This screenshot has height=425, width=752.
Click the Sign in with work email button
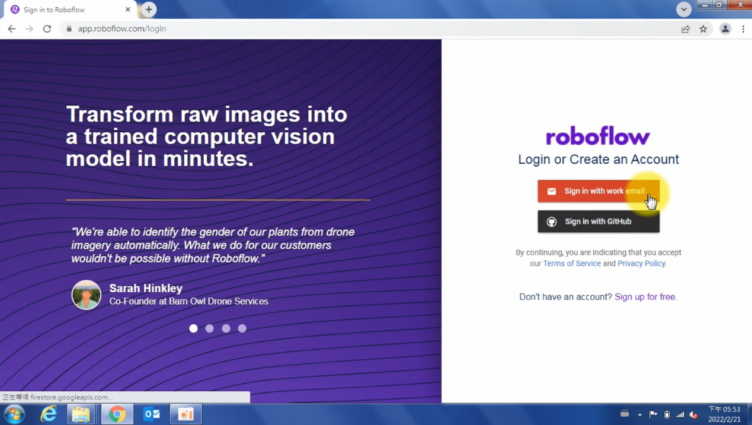point(598,191)
